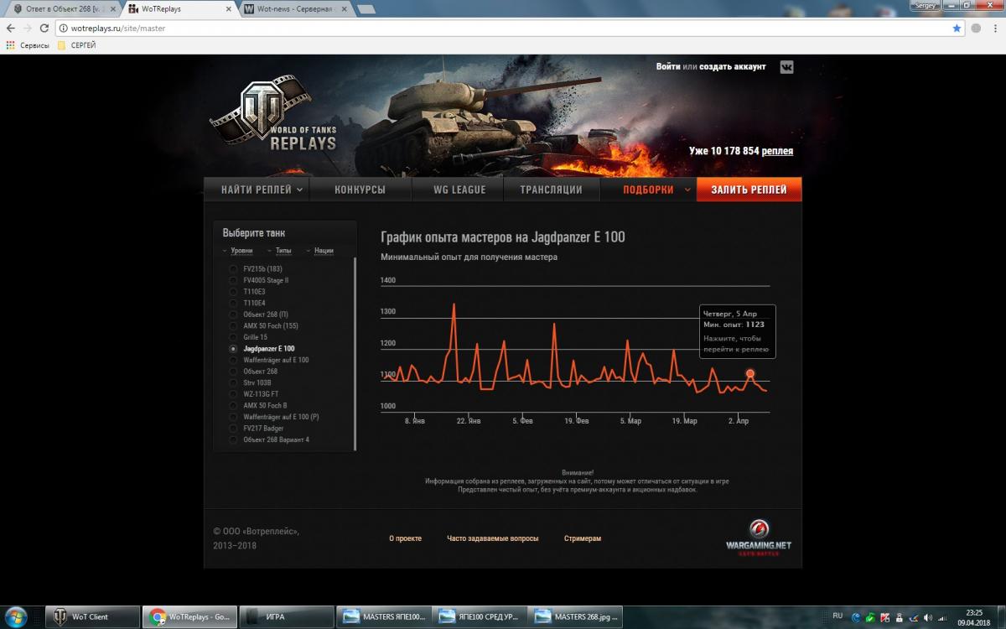Click the browser back arrow

10,28
